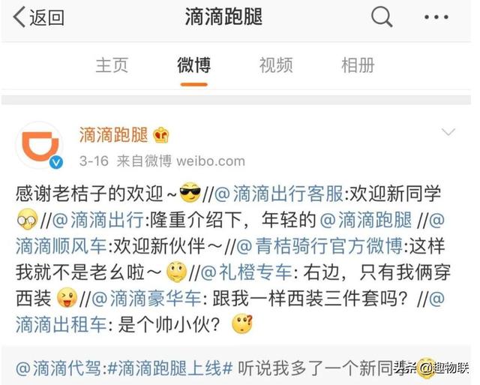480x385 pixels.
Task: Expand the post options chevron
Action: 448,132
